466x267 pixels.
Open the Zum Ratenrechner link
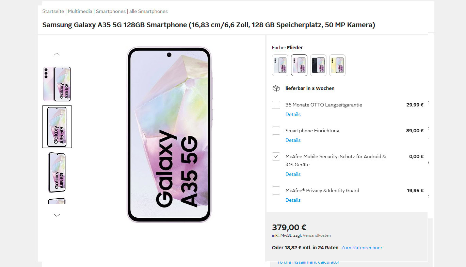[362, 248]
